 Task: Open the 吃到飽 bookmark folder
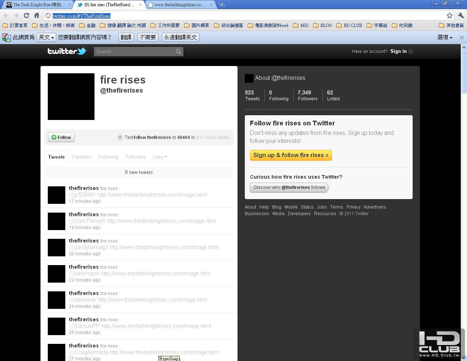(x=402, y=26)
